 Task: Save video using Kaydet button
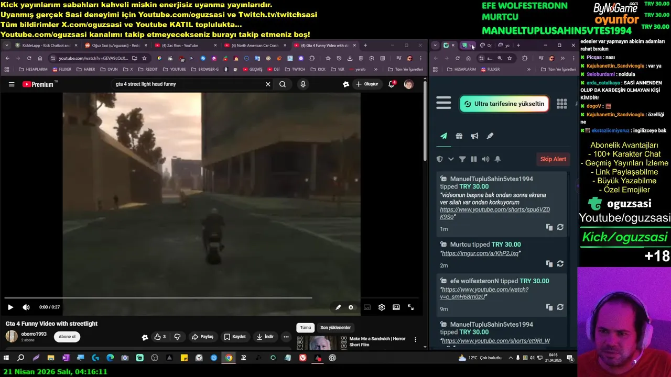(x=235, y=337)
